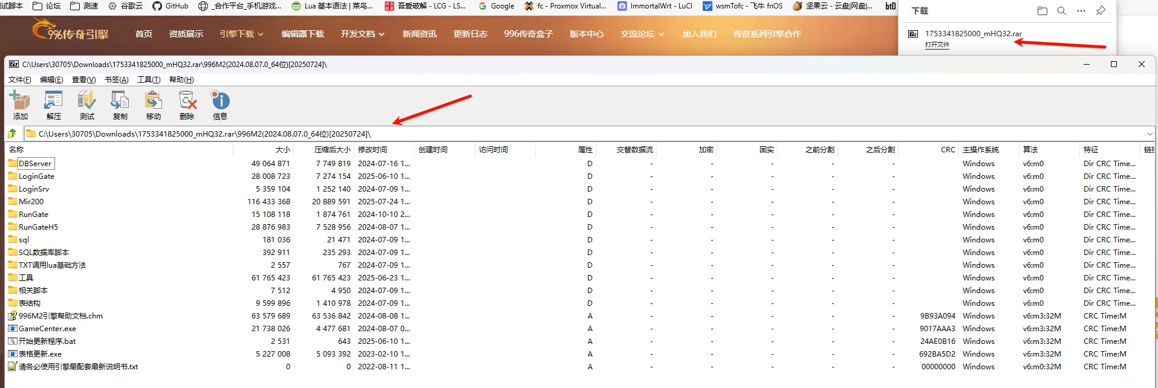Click the 请务必使用引擎最配套最新说明书.txt icon
Viewport: 1158px width, 388px height.
click(x=13, y=366)
